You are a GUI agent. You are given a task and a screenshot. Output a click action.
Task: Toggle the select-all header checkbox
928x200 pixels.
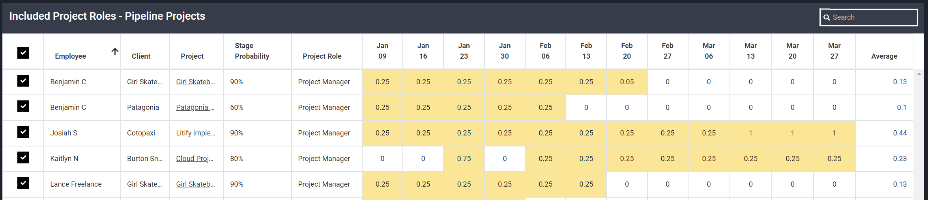click(23, 52)
